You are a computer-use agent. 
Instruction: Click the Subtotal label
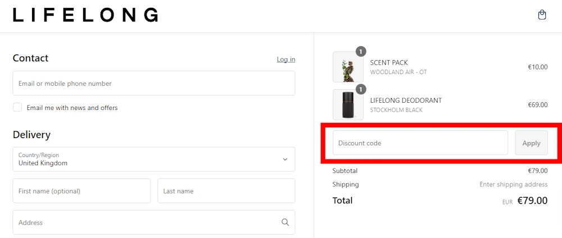[x=345, y=171]
